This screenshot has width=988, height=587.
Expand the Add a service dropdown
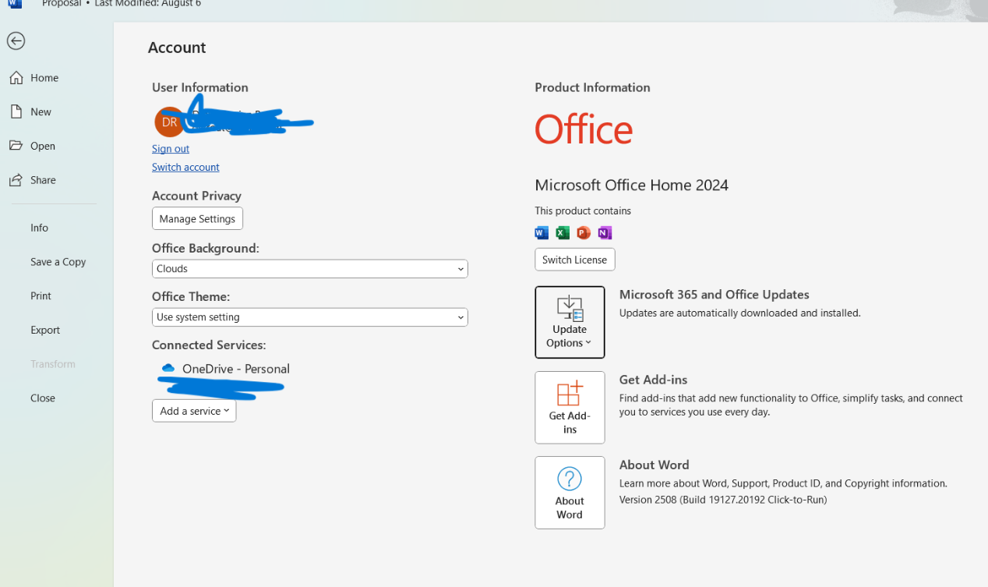click(194, 411)
